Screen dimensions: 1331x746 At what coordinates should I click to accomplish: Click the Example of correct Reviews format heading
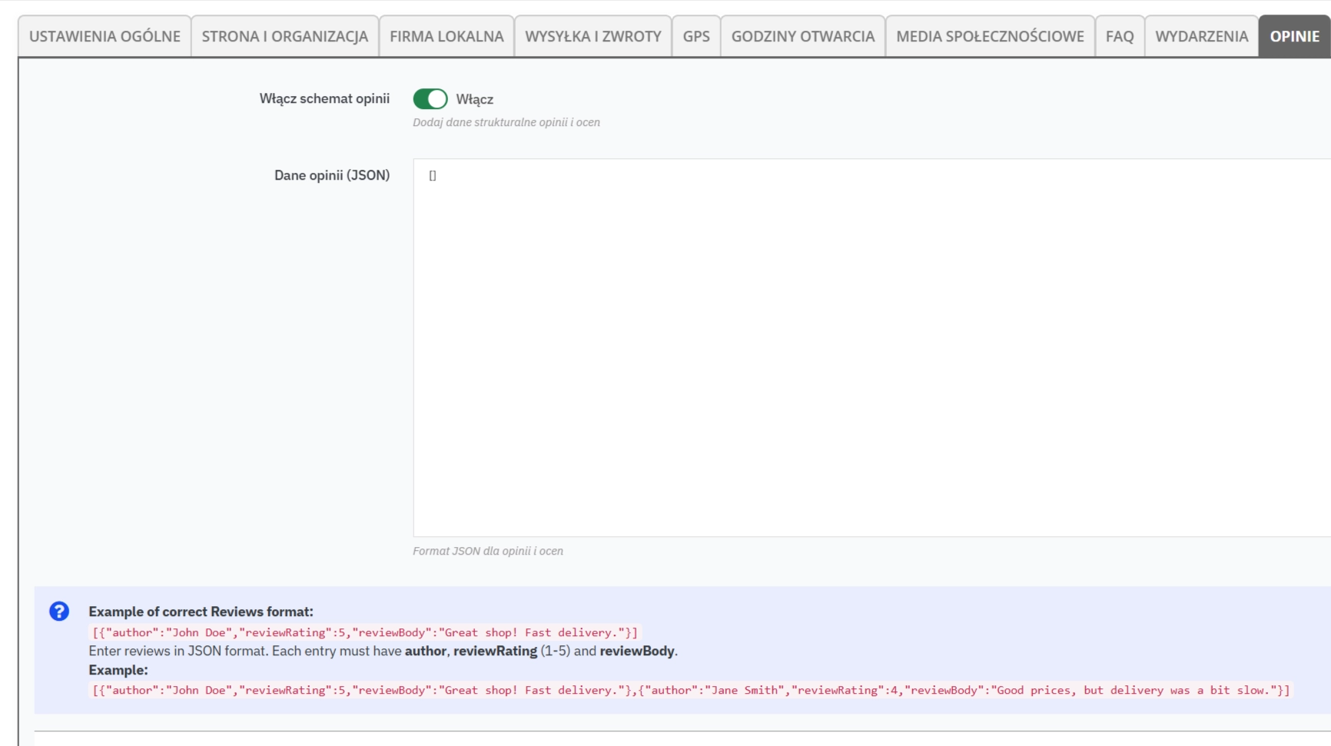pos(201,612)
